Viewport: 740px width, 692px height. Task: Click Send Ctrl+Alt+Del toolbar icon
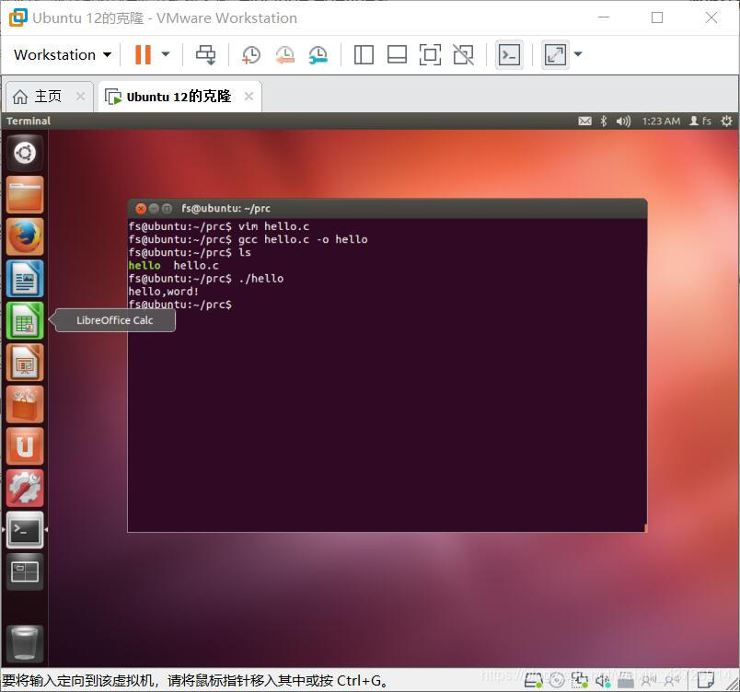(206, 54)
